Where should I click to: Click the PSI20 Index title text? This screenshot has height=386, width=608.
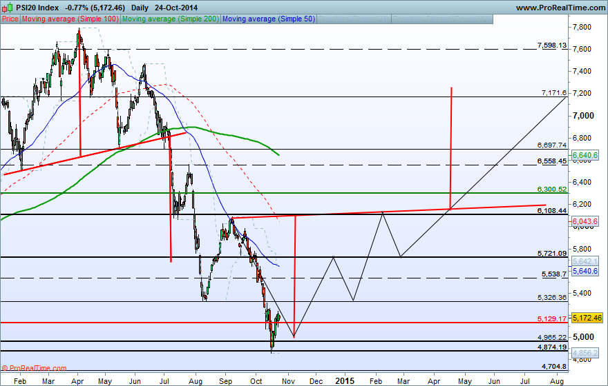point(37,8)
